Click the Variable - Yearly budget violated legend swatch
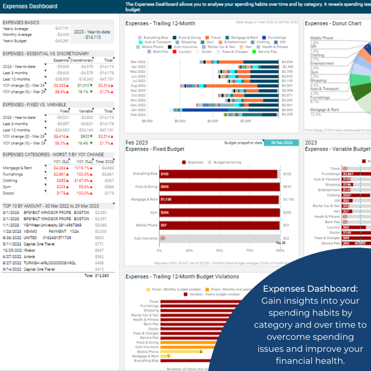This screenshot has height=371, width=371. (x=185, y=294)
